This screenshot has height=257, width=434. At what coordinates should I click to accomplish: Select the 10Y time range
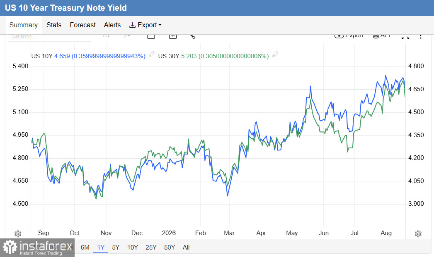point(133,247)
